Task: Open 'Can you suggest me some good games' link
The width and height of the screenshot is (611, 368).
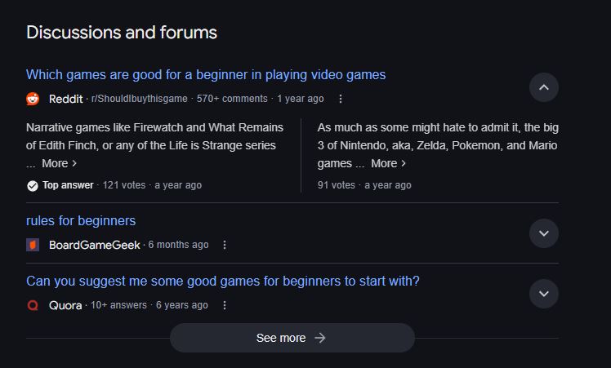Action: [x=223, y=281]
